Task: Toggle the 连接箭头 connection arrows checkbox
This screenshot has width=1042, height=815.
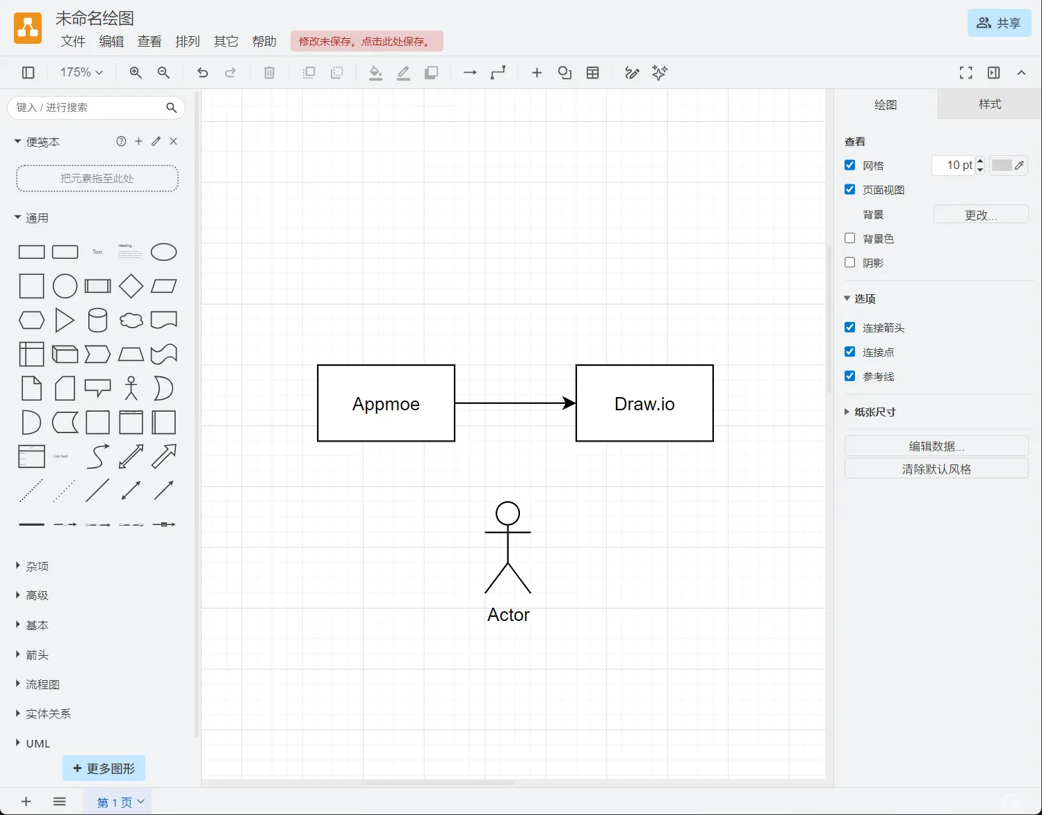Action: pyautogui.click(x=849, y=327)
